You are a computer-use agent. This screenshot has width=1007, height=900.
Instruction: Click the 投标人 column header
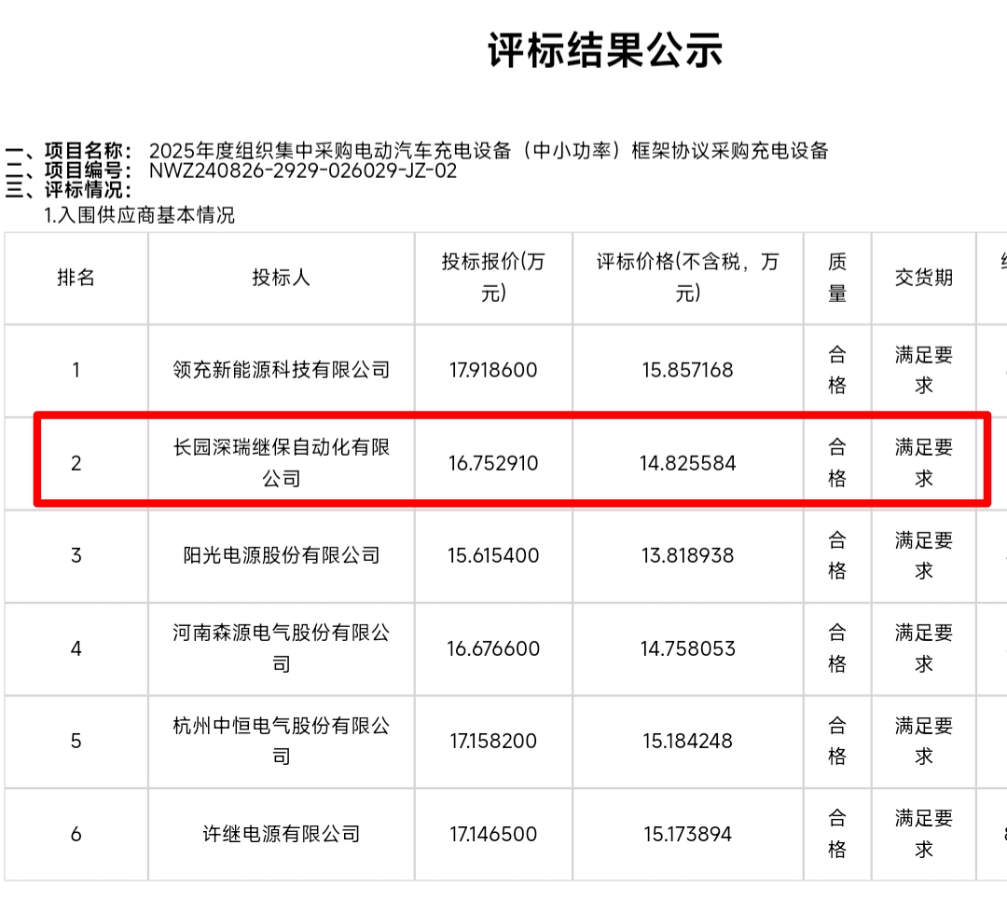click(x=282, y=278)
